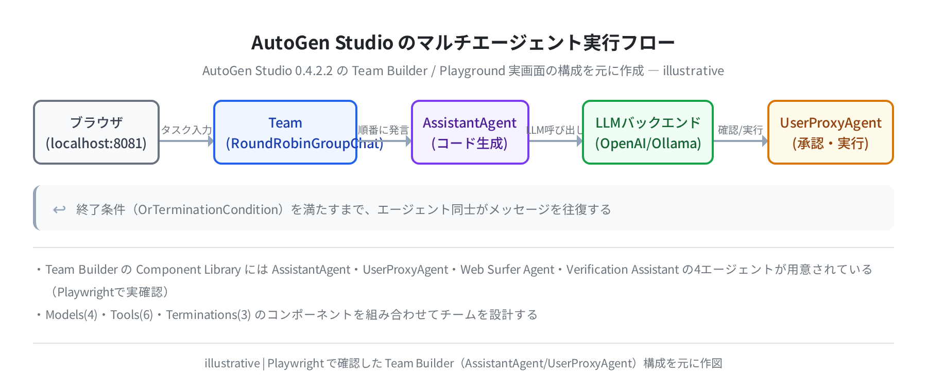Click the subtitle AutoGen Studio 0.4.2.2 line
The image size is (927, 391).
pyautogui.click(x=463, y=70)
